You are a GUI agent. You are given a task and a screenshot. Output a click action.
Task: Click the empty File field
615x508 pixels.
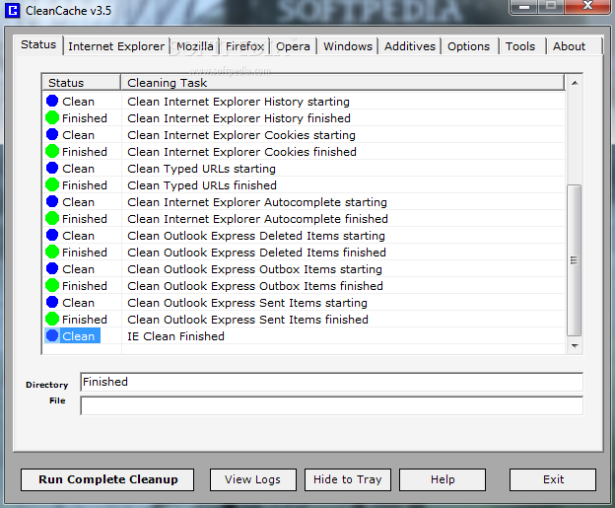(331, 405)
